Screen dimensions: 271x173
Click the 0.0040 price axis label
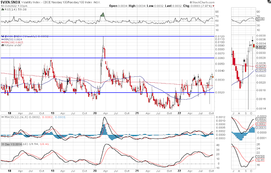click(x=220, y=71)
